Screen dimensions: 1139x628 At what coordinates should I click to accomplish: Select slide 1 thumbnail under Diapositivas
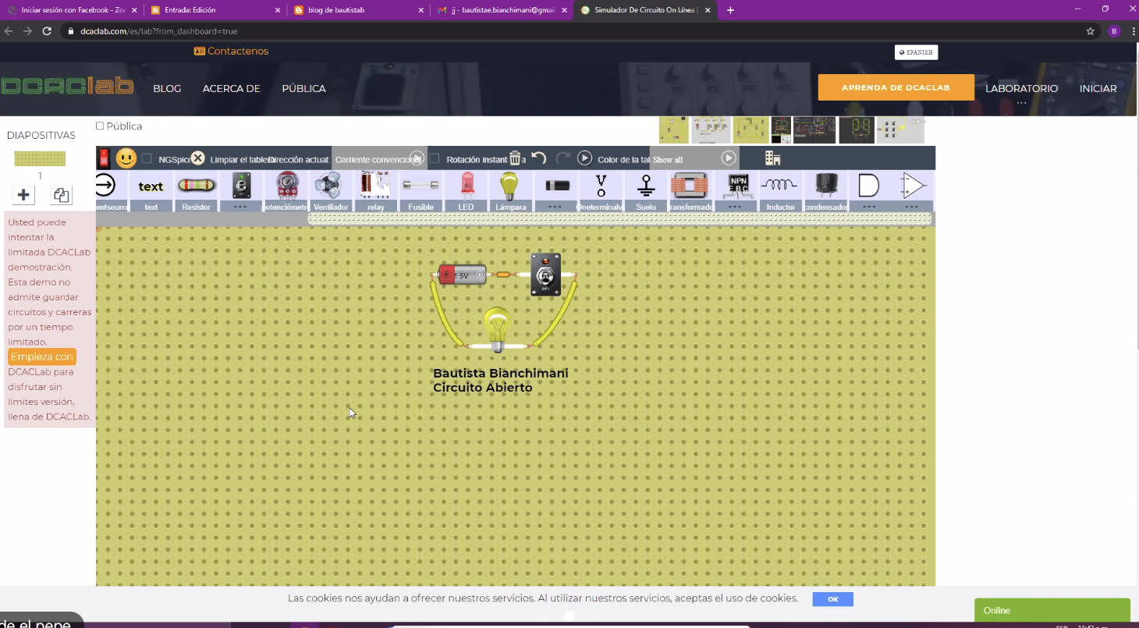tap(40, 159)
